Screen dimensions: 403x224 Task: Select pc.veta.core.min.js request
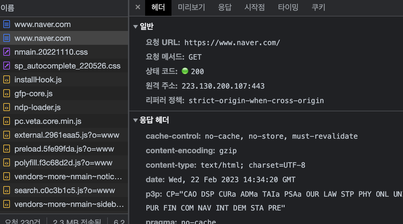tap(64, 121)
